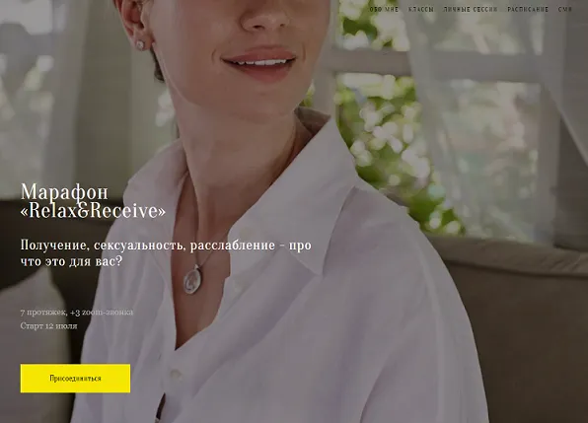Go to the «КЛАССЫ» section
Viewport: 588px width, 423px height.
coord(420,9)
